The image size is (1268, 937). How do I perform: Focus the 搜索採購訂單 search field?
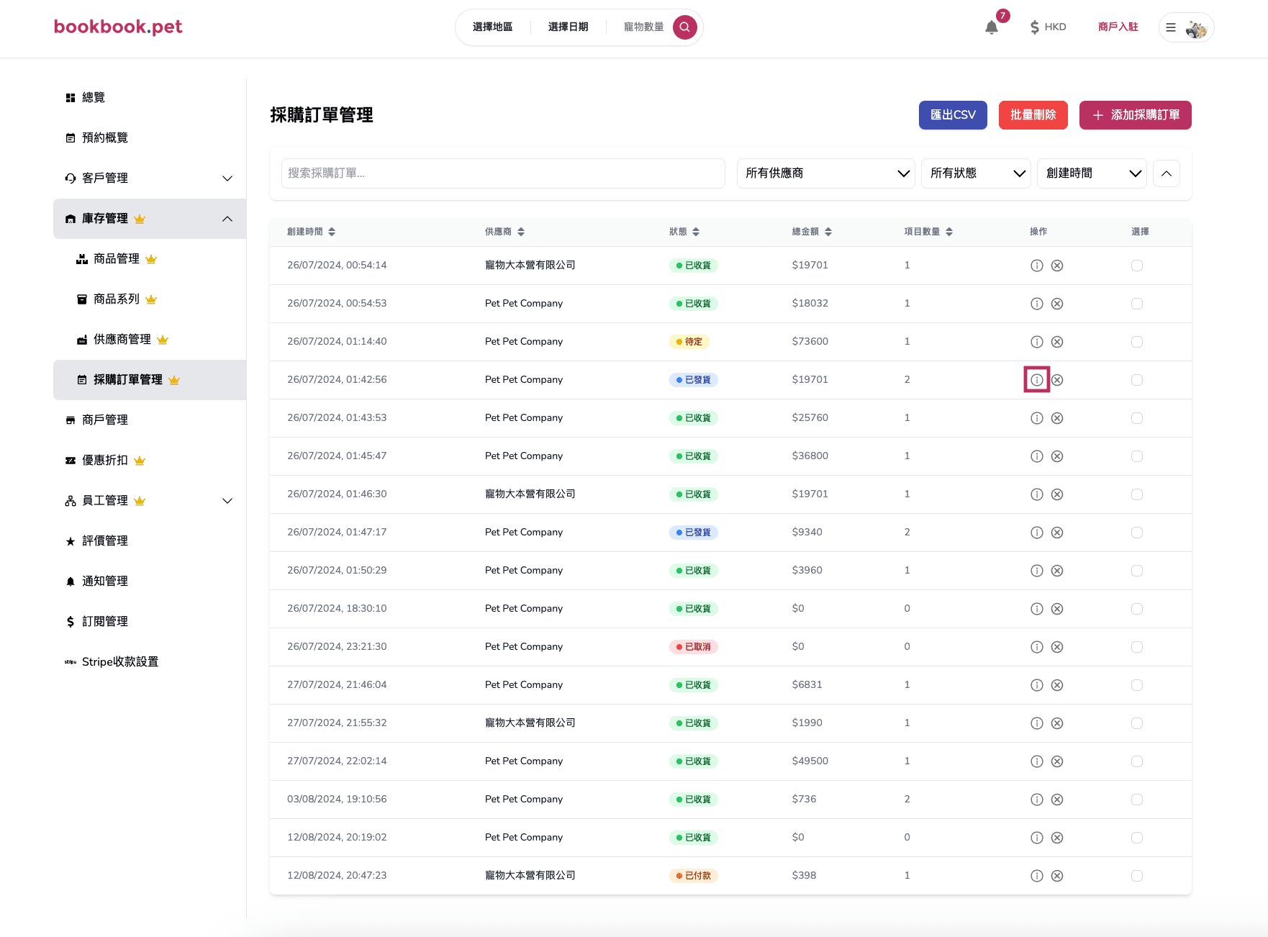point(503,173)
